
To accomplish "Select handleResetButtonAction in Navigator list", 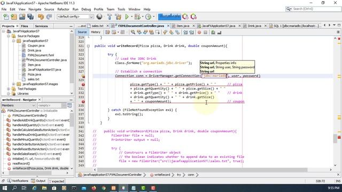I will coord(41,149).
